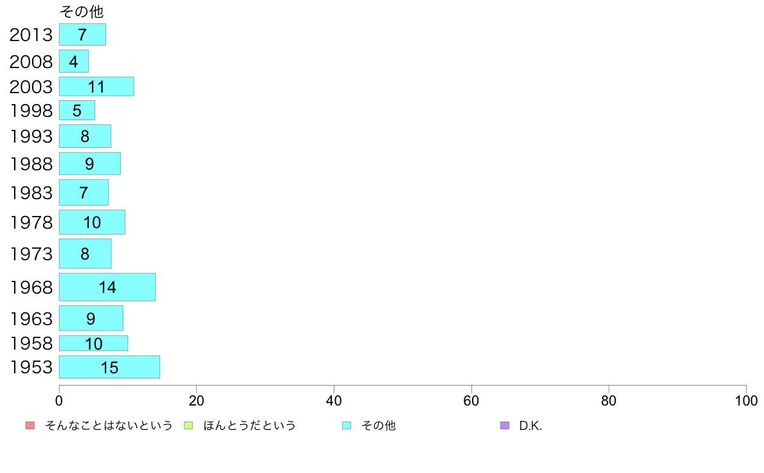Select the 2008 bar showing 4
764x473 pixels.
pyautogui.click(x=74, y=62)
